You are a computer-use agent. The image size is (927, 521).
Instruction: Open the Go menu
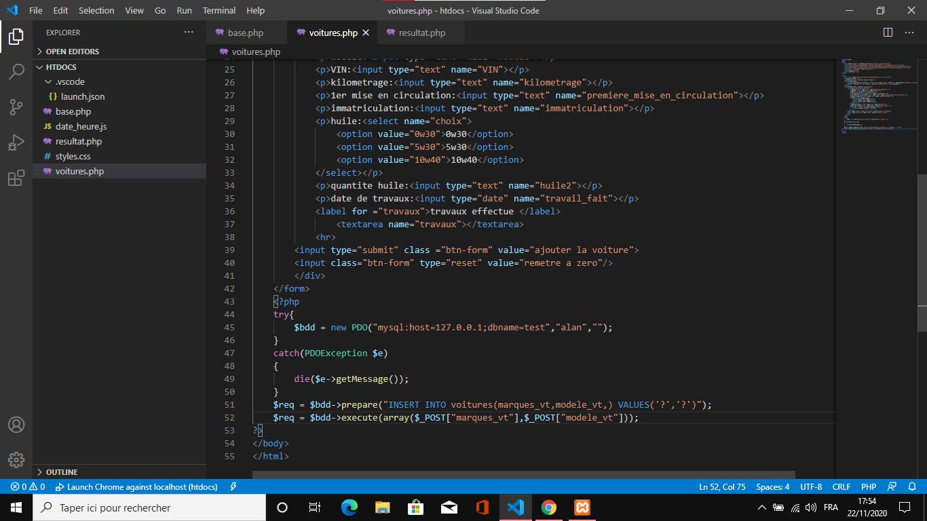160,10
